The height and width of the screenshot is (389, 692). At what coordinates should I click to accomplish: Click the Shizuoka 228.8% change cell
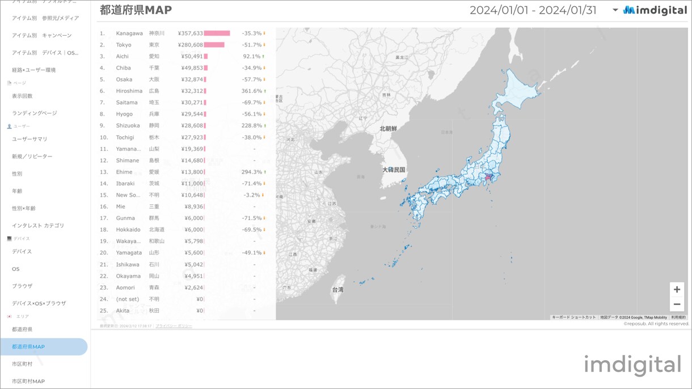click(251, 126)
